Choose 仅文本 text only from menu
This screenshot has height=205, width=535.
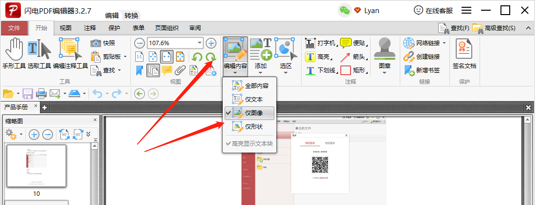250,100
